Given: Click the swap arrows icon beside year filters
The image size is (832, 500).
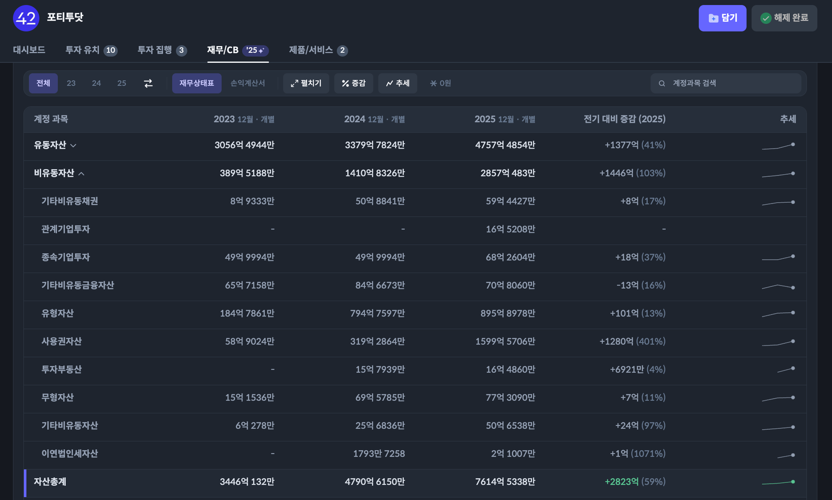Looking at the screenshot, I should coord(148,83).
